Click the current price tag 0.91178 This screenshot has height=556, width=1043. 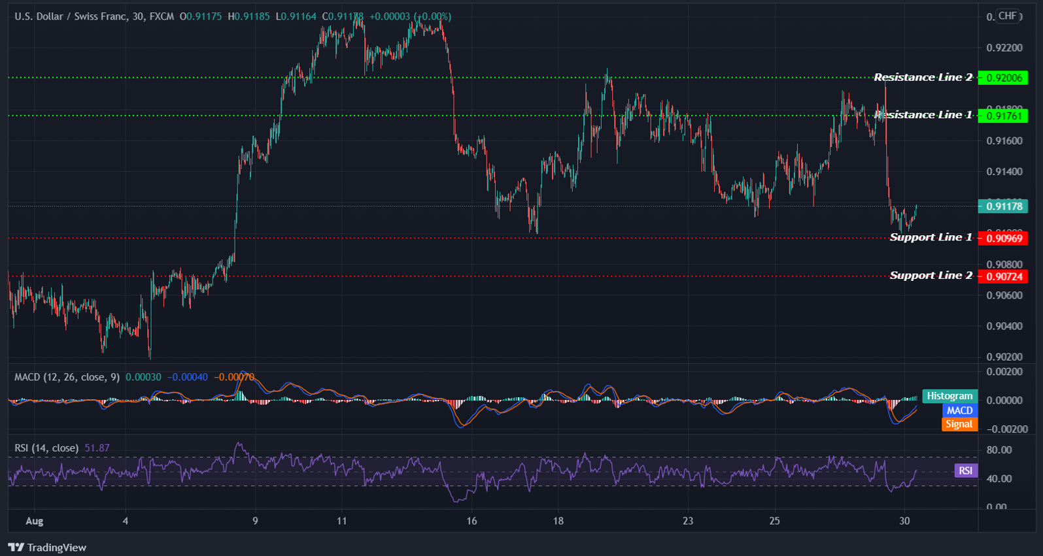pyautogui.click(x=1003, y=206)
